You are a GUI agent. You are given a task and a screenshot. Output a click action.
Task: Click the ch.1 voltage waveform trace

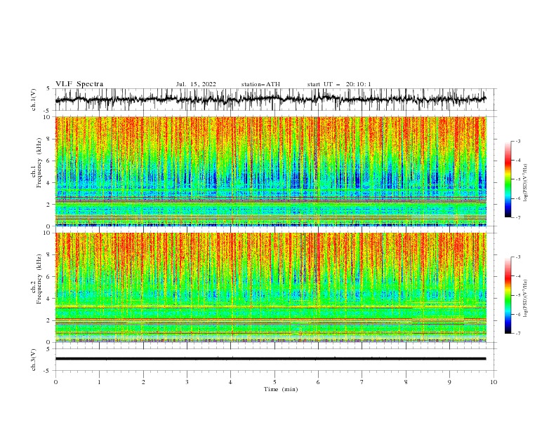[270, 99]
